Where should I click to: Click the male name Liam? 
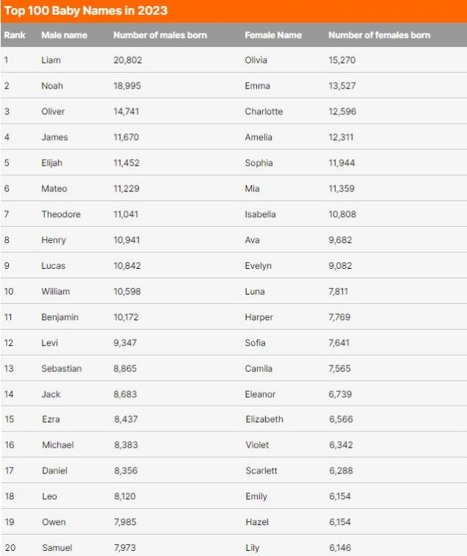51,60
